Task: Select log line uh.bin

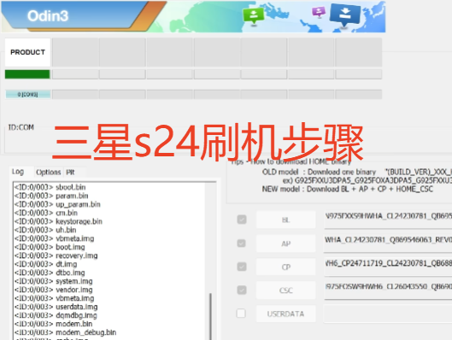Action: click(x=45, y=230)
